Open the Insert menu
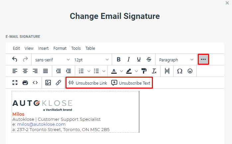 (43, 48)
